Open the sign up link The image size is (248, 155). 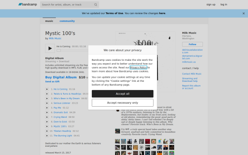211,5
